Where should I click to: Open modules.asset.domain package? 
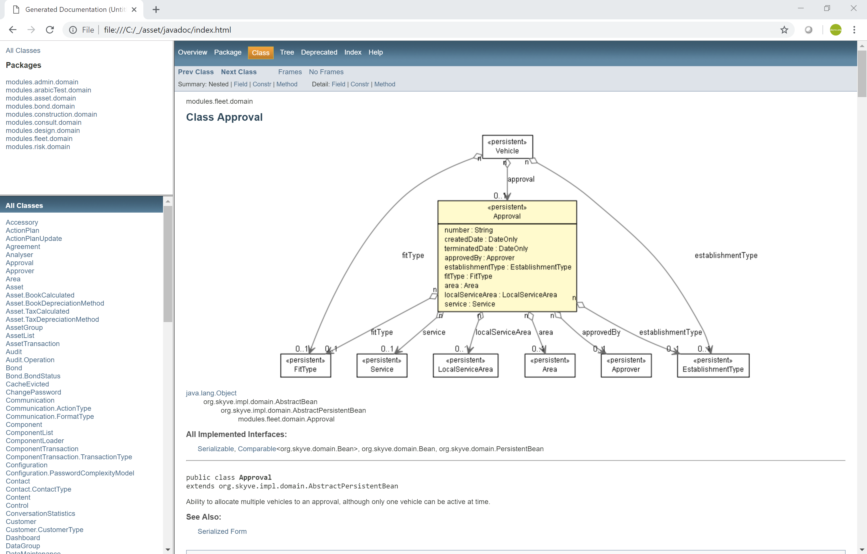tap(41, 98)
